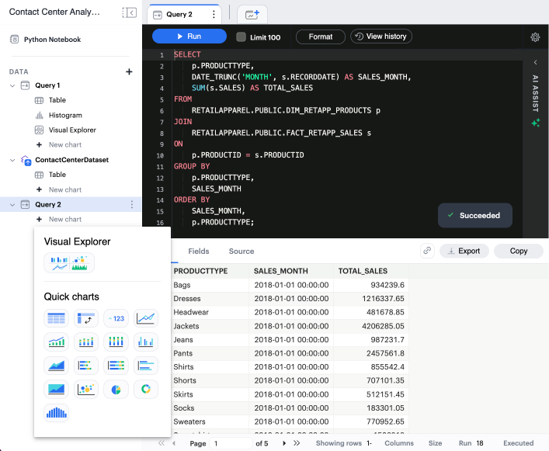549x451 pixels.
Task: Enable the Limit 100 checkbox
Action: [x=241, y=37]
